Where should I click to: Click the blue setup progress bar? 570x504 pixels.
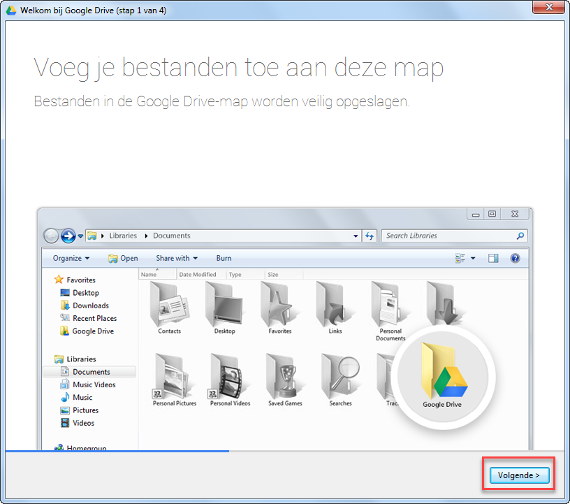click(x=117, y=452)
